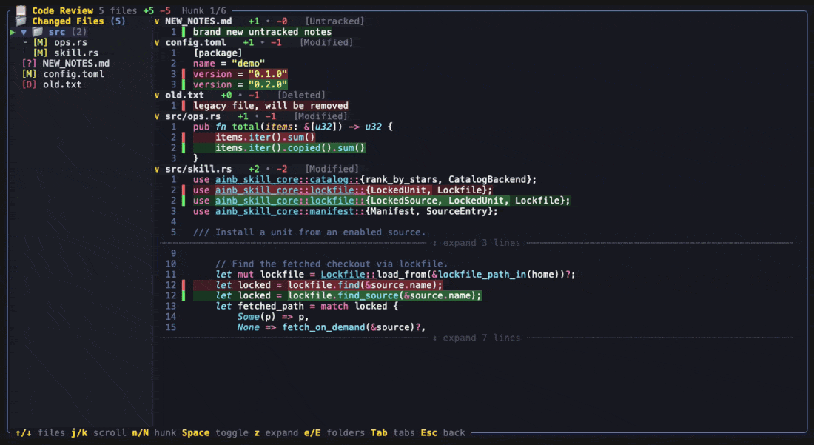This screenshot has height=445, width=814.
Task: Click the green selection arrow beside src
Action: click(13, 32)
